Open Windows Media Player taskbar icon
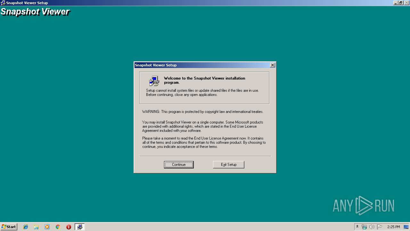 47,227
